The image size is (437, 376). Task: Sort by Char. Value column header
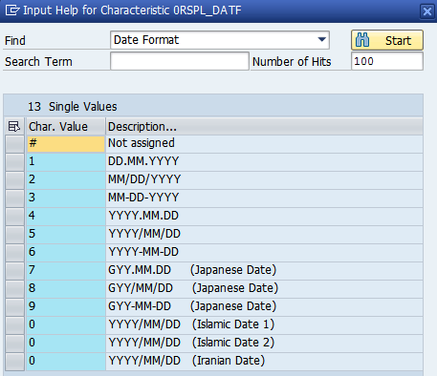(65, 126)
